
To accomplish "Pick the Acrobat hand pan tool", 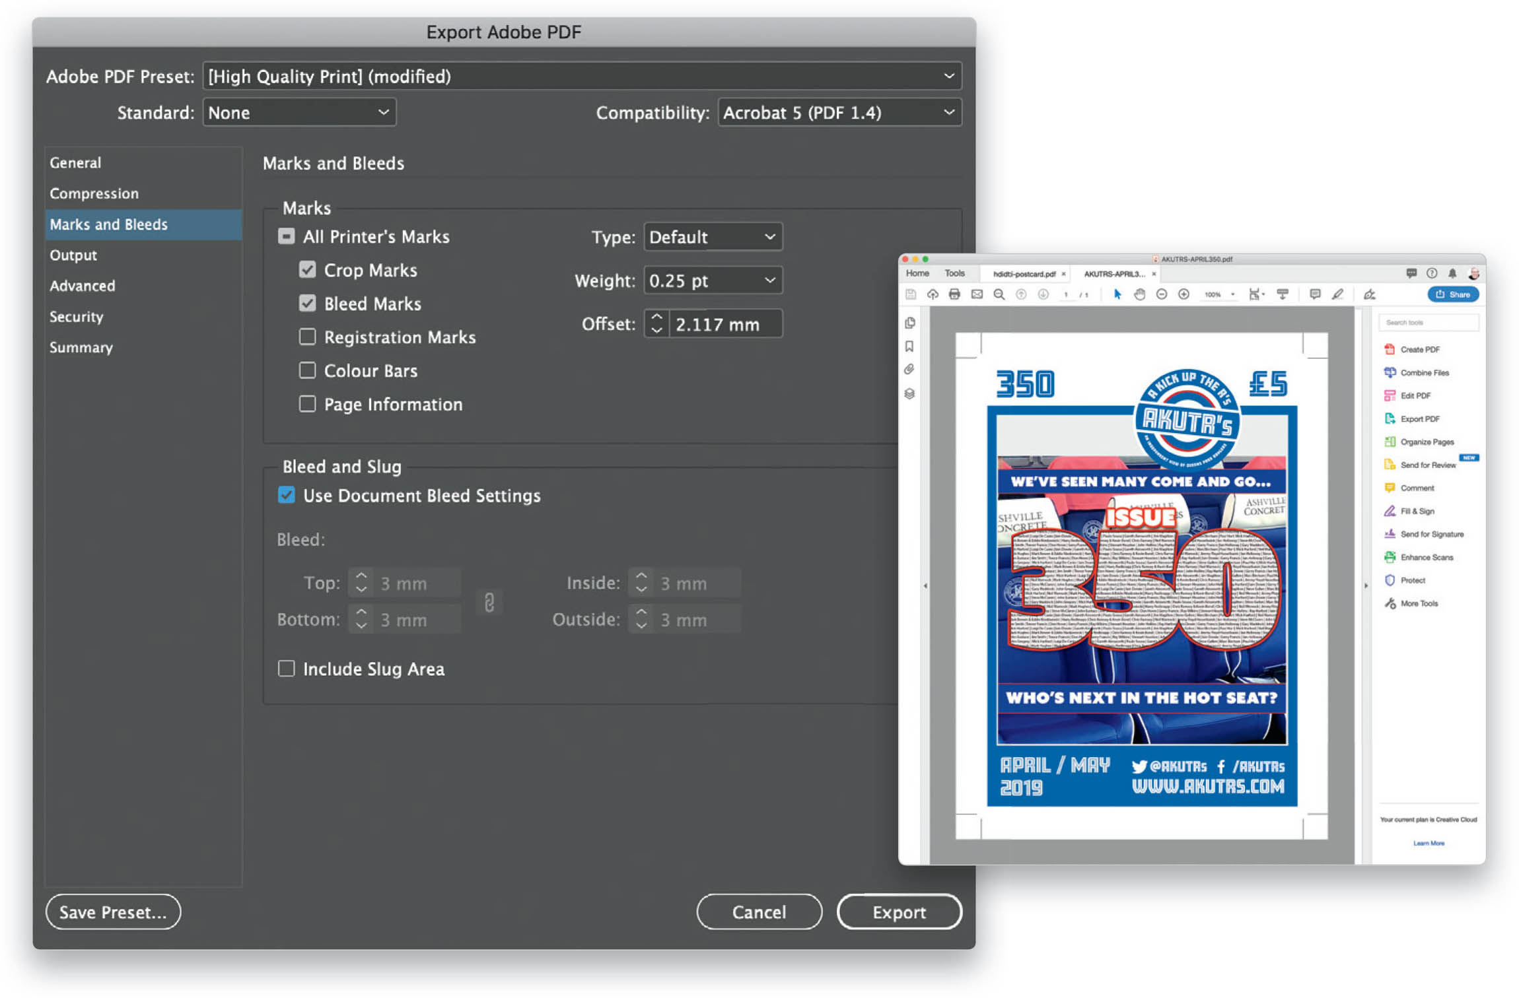I will click(1139, 294).
